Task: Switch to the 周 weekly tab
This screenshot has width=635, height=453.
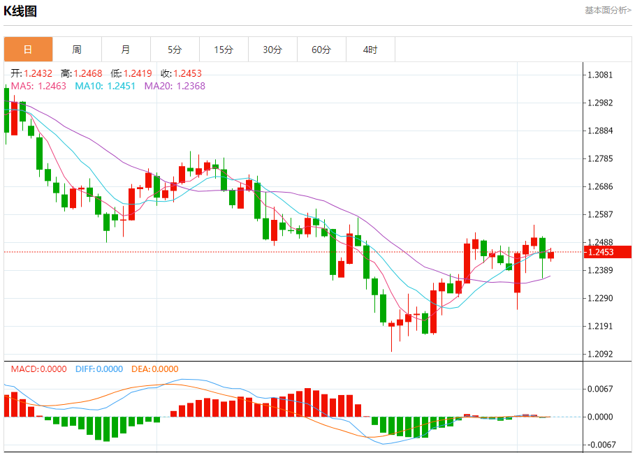Action: [x=77, y=50]
